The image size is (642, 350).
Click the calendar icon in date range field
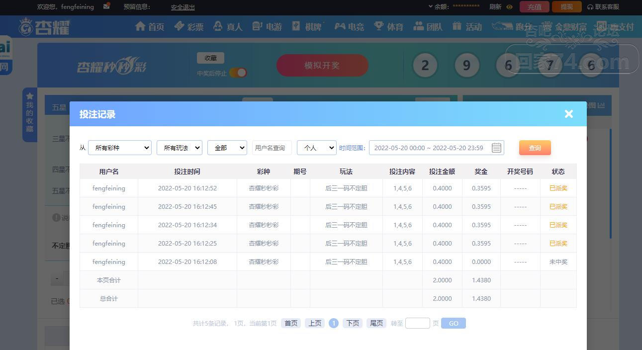tap(496, 148)
